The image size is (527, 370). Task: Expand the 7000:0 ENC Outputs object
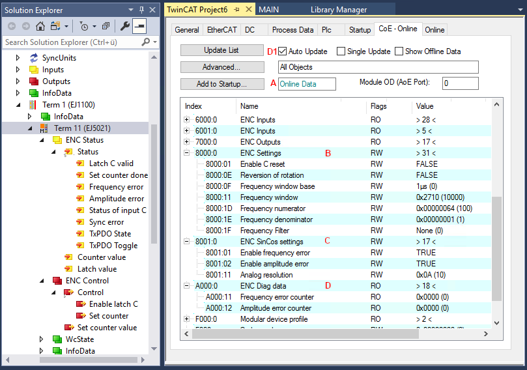(186, 142)
